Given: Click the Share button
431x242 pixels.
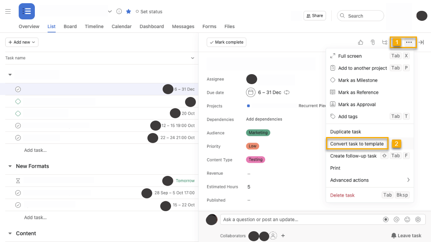Looking at the screenshot, I should click(314, 16).
